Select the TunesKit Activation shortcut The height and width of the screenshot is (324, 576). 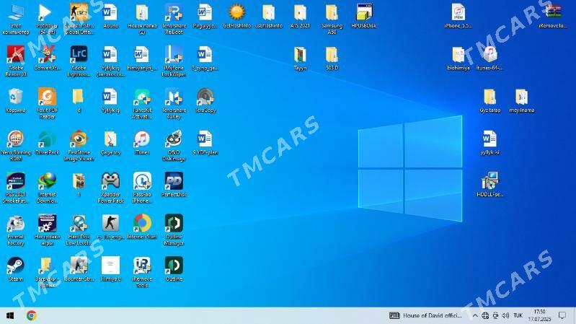click(142, 103)
